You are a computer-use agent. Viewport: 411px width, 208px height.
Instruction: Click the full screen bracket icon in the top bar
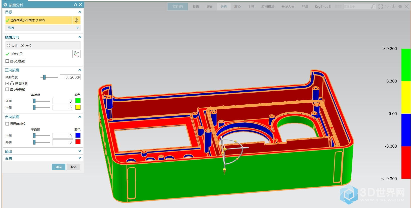tap(381, 7)
